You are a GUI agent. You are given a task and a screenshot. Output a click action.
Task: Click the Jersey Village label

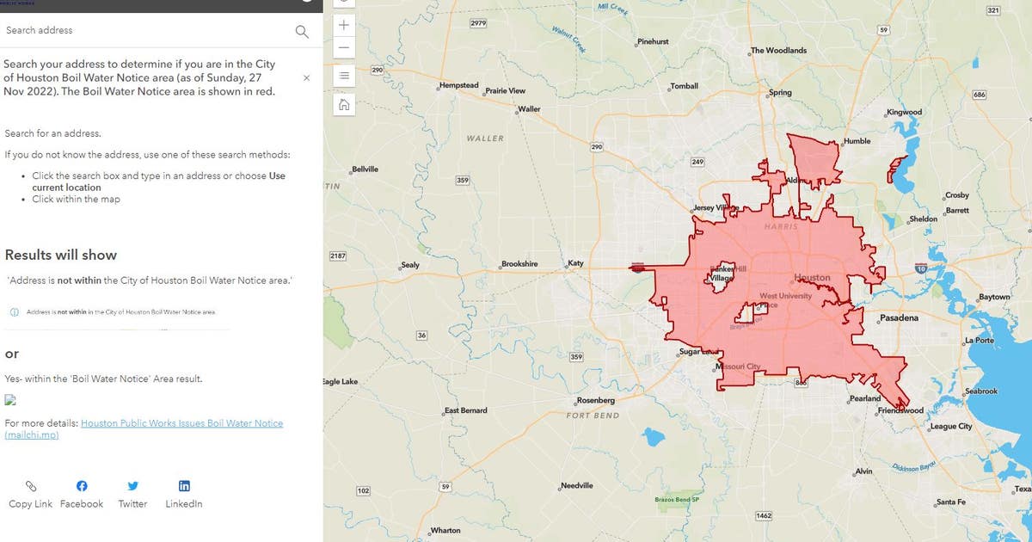click(716, 208)
